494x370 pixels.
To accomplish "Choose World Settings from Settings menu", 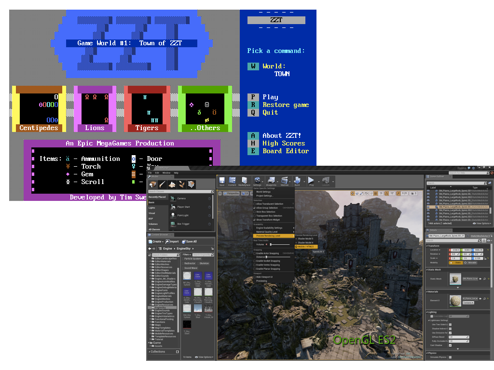I will click(x=263, y=192).
